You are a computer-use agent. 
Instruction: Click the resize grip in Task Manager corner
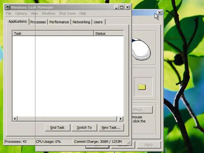pyautogui.click(x=129, y=142)
